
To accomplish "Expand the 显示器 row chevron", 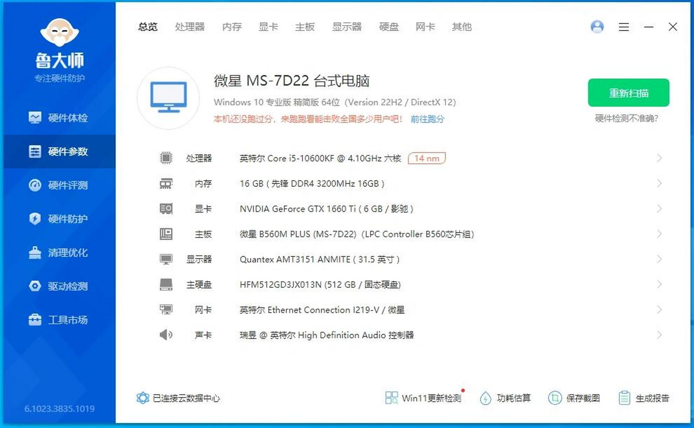I will click(x=659, y=259).
